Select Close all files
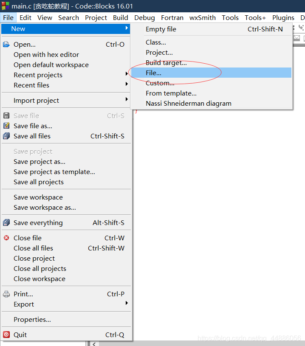 tap(65, 248)
